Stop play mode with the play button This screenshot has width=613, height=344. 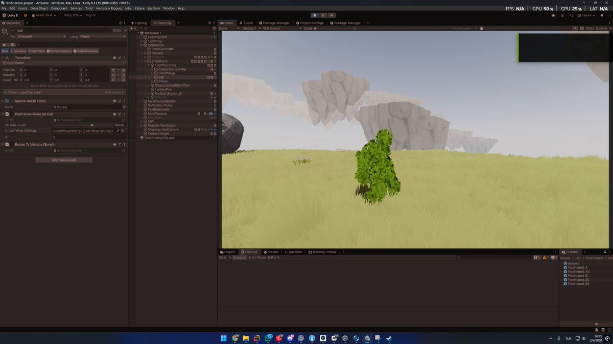(x=315, y=15)
